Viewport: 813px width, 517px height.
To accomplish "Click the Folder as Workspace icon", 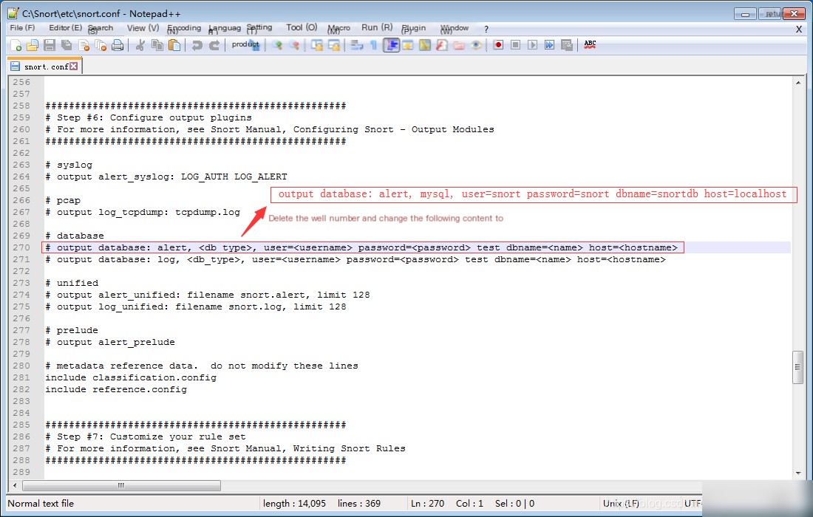I will click(x=459, y=46).
